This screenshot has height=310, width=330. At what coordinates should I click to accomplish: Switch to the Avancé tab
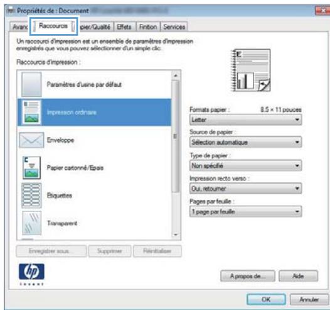(x=19, y=27)
